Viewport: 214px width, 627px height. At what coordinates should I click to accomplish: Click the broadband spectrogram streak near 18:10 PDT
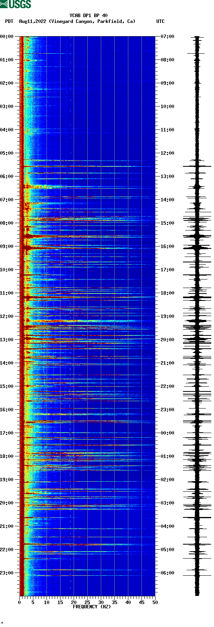(x=87, y=460)
